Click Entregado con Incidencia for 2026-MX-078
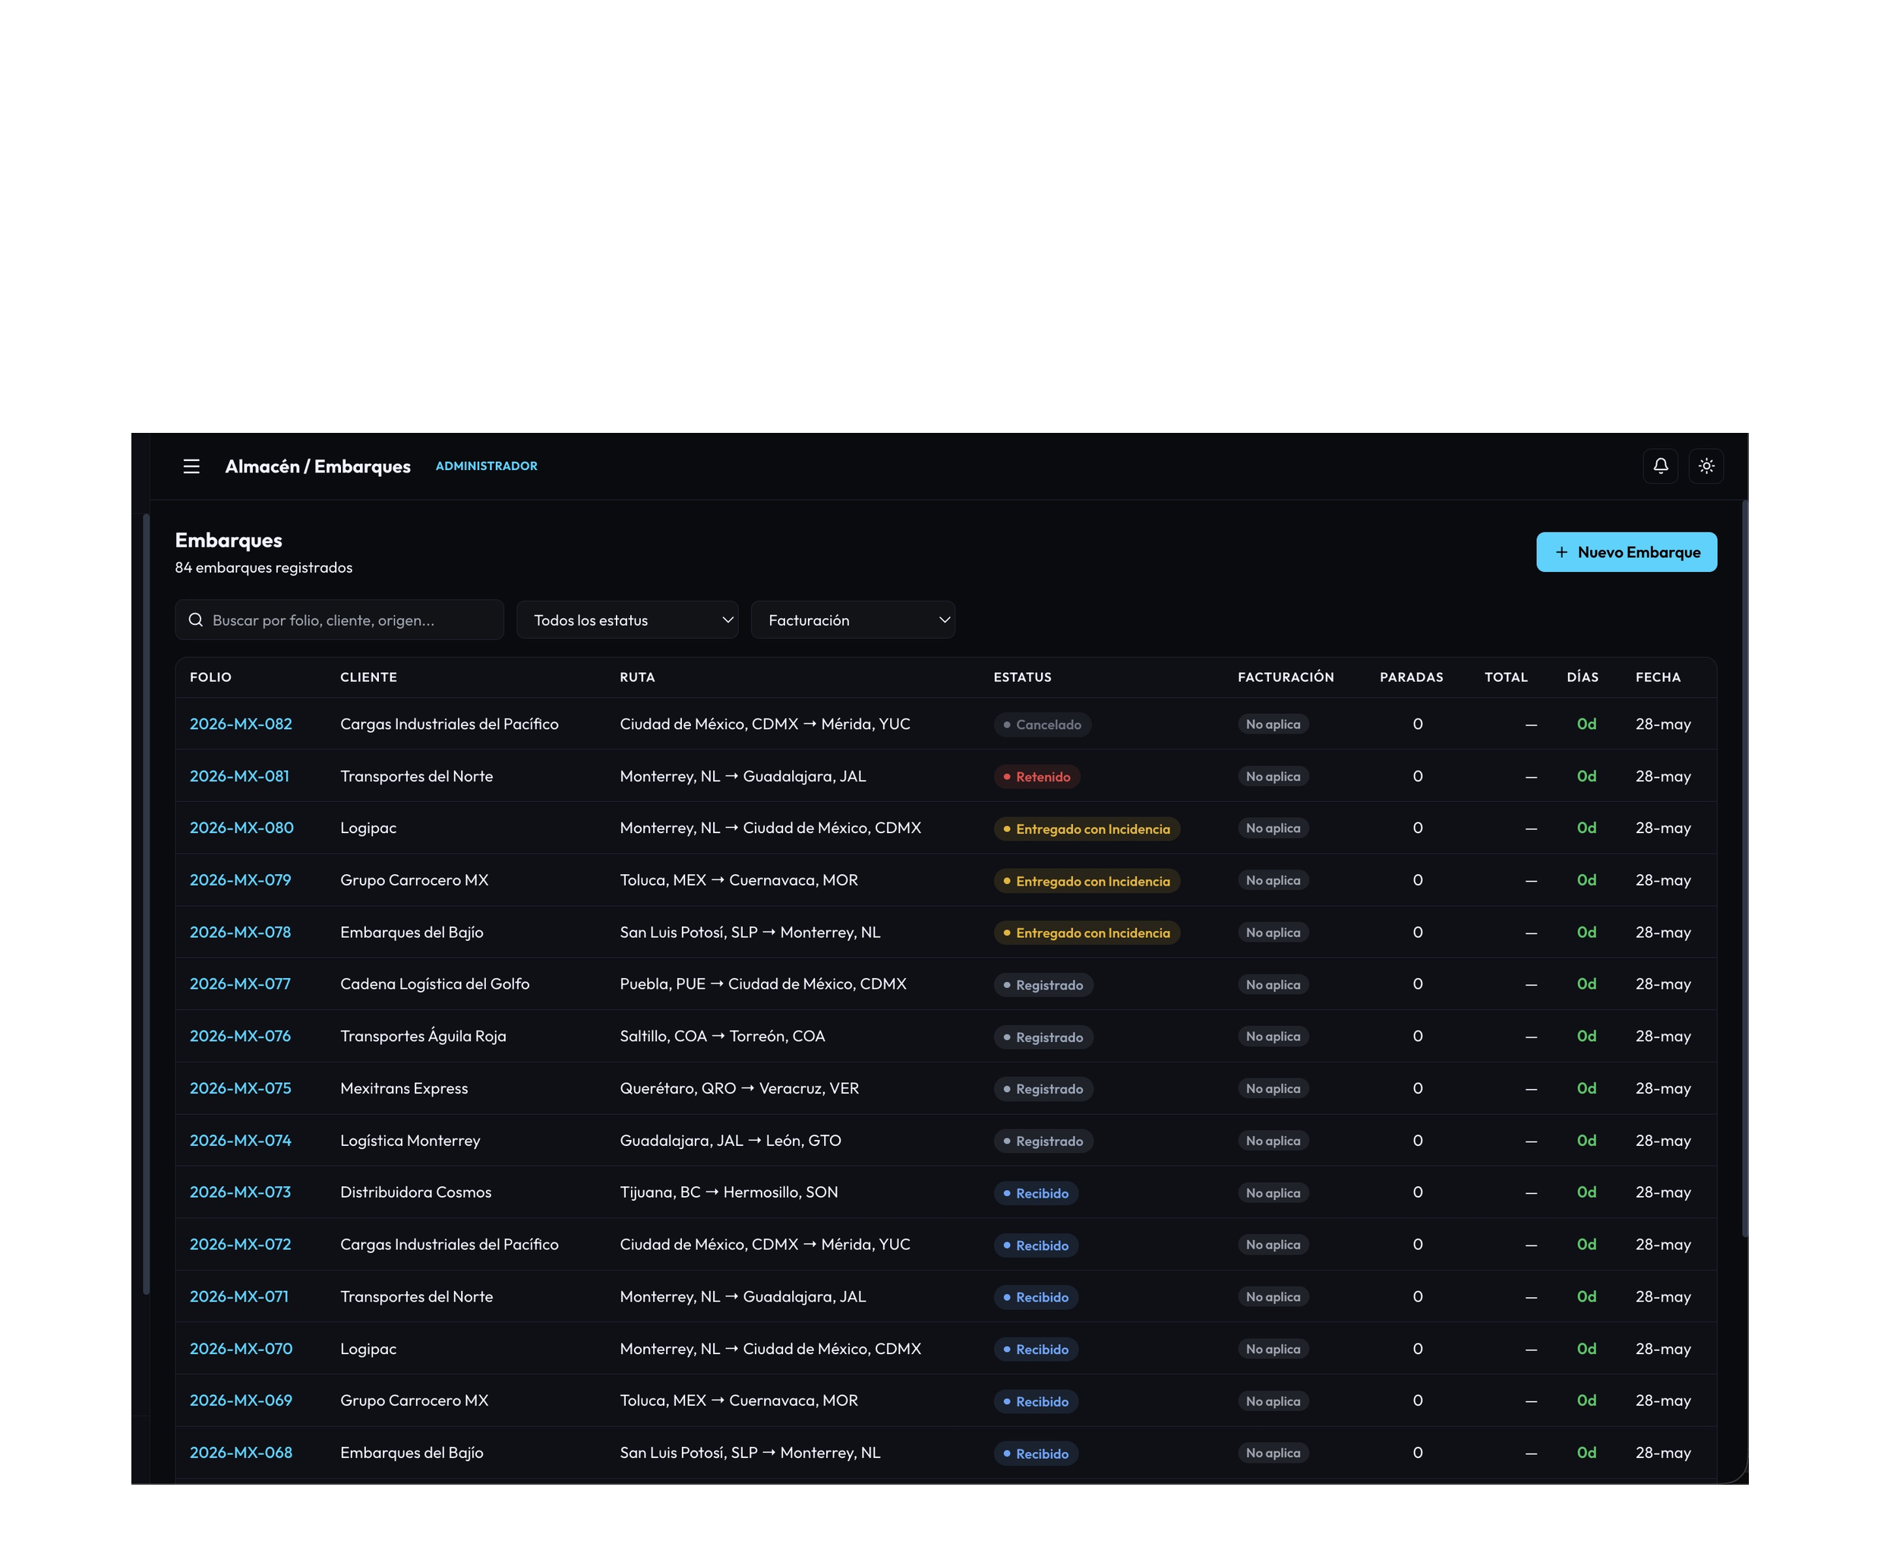This screenshot has width=1881, height=1547. tap(1087, 933)
